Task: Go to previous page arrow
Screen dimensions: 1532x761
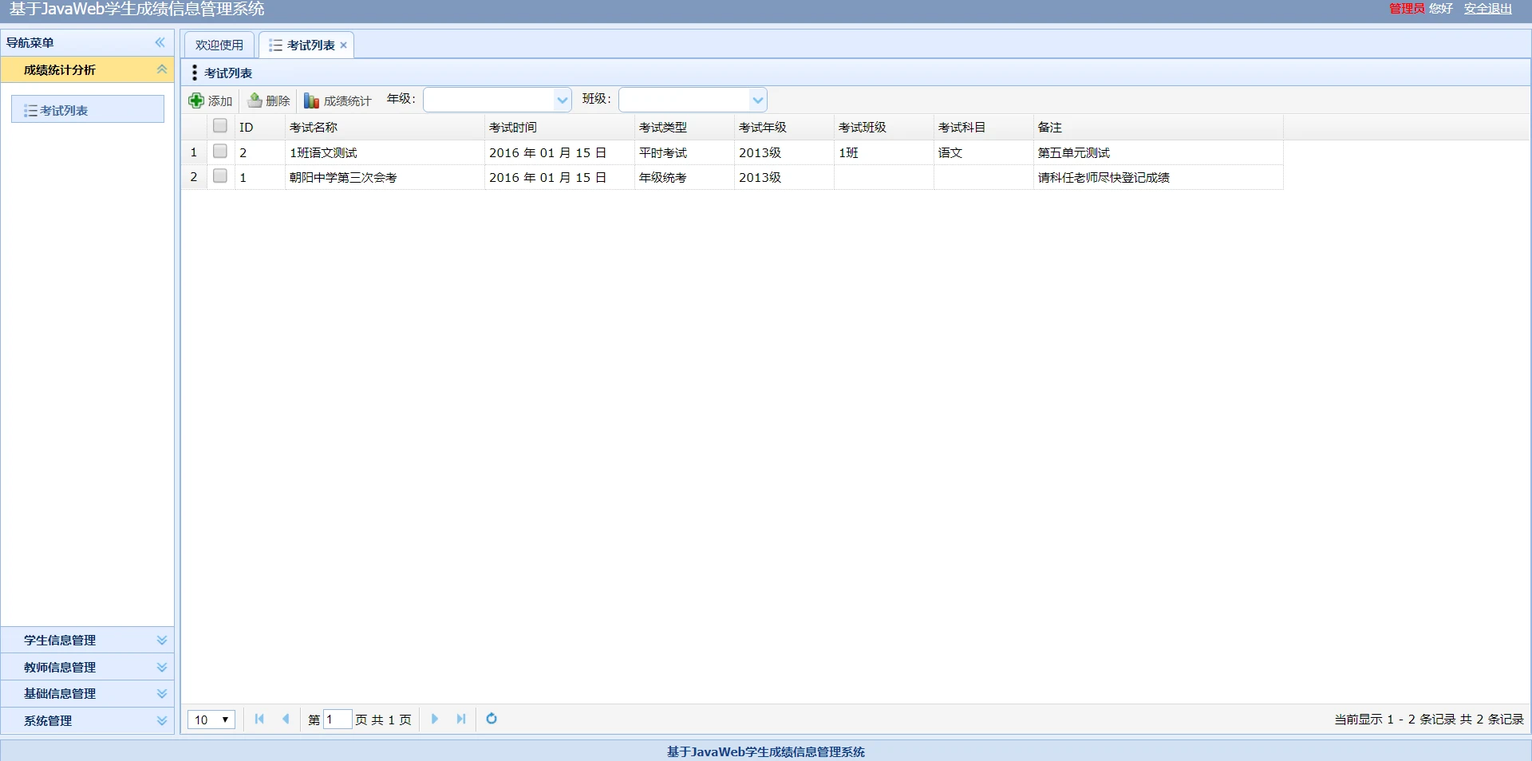Action: coord(286,719)
